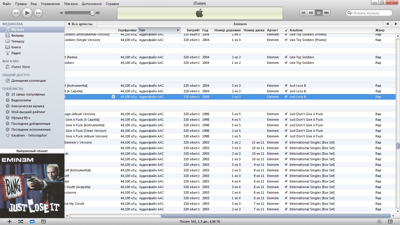Go back to Все артисты
The height and width of the screenshot is (225, 400).
click(80, 24)
